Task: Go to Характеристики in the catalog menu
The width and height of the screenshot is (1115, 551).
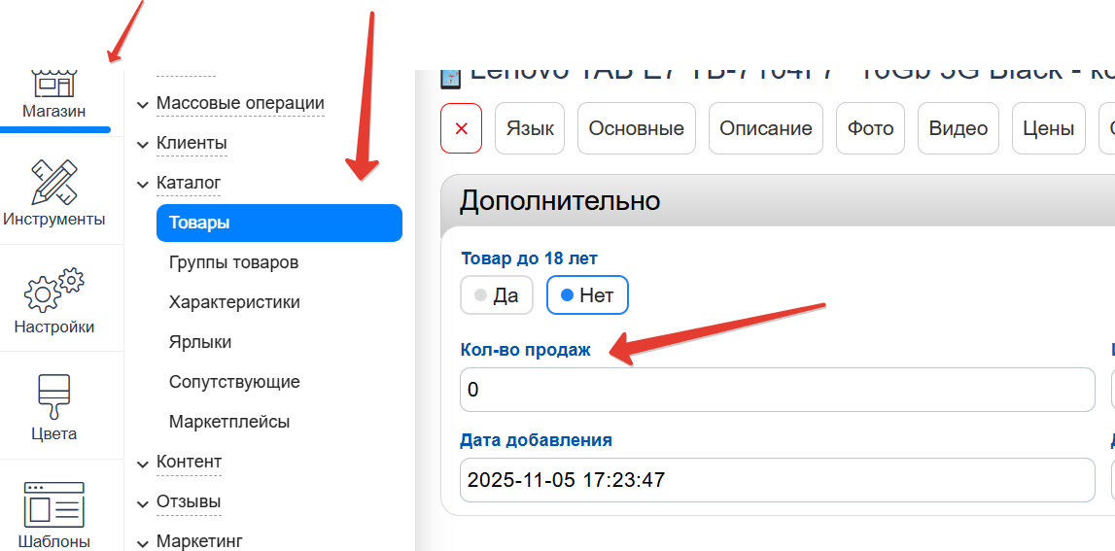Action: tap(234, 302)
